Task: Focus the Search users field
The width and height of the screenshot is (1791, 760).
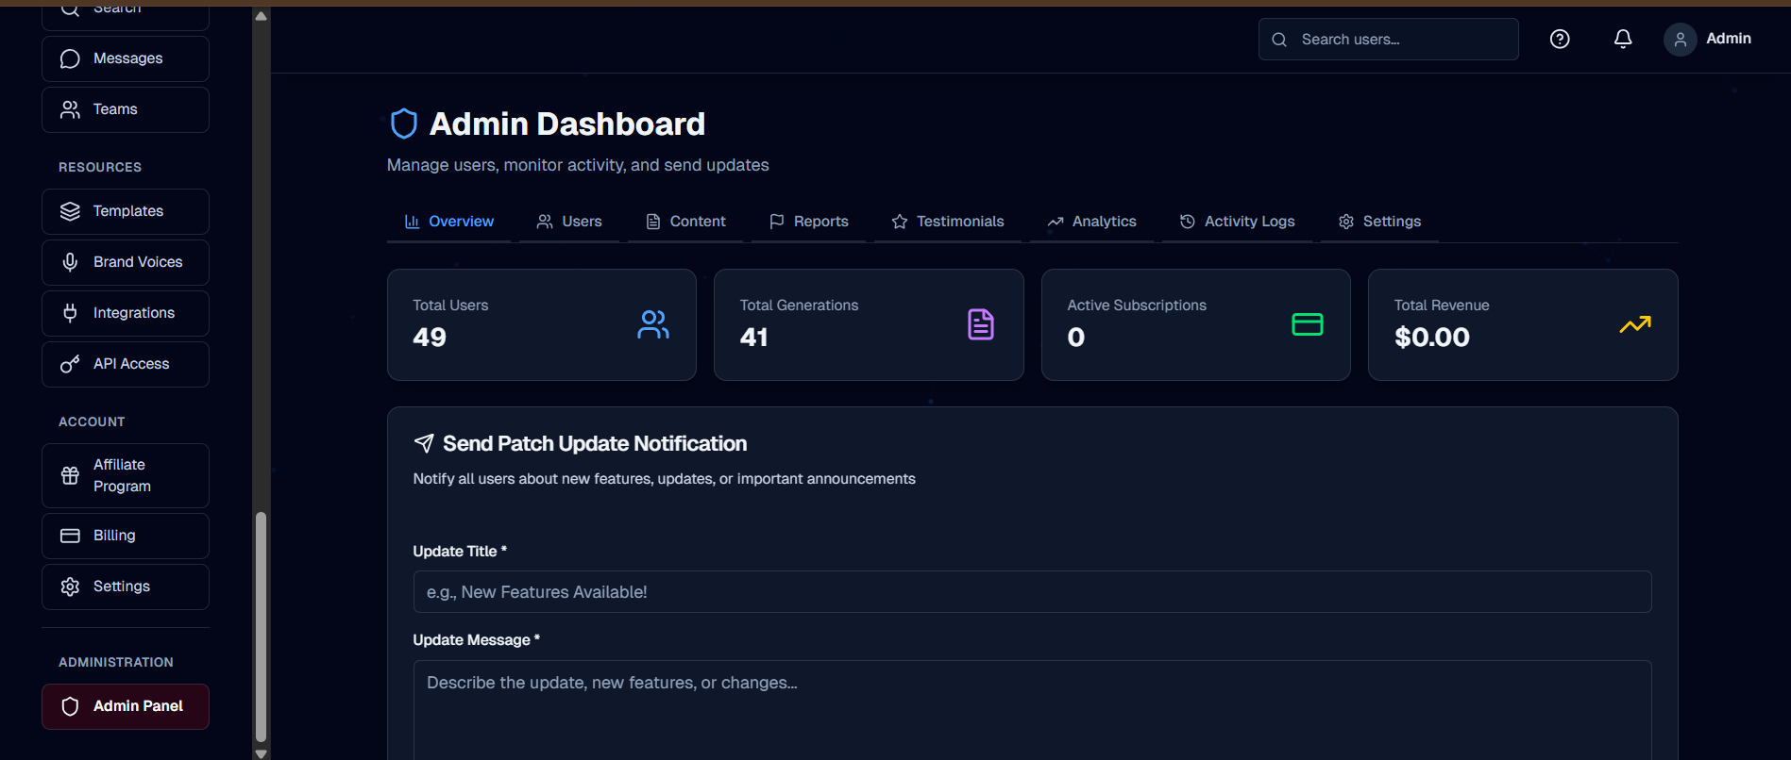Action: (x=1388, y=39)
